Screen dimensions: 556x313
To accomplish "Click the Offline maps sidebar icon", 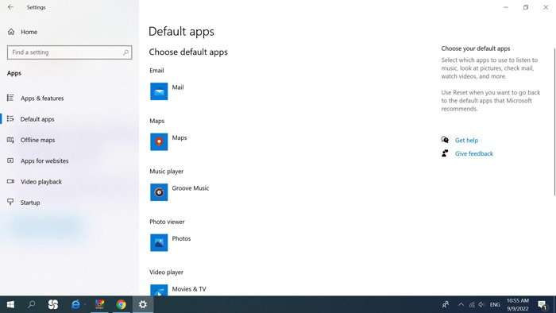I will (10, 140).
